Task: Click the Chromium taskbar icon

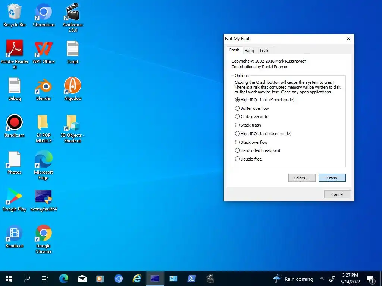Action: pyautogui.click(x=119, y=279)
